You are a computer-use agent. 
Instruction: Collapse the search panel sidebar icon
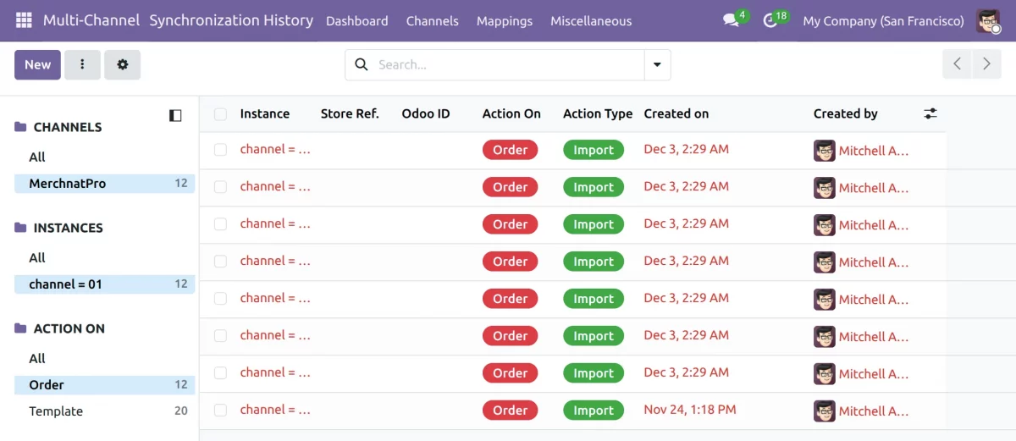pyautogui.click(x=175, y=115)
